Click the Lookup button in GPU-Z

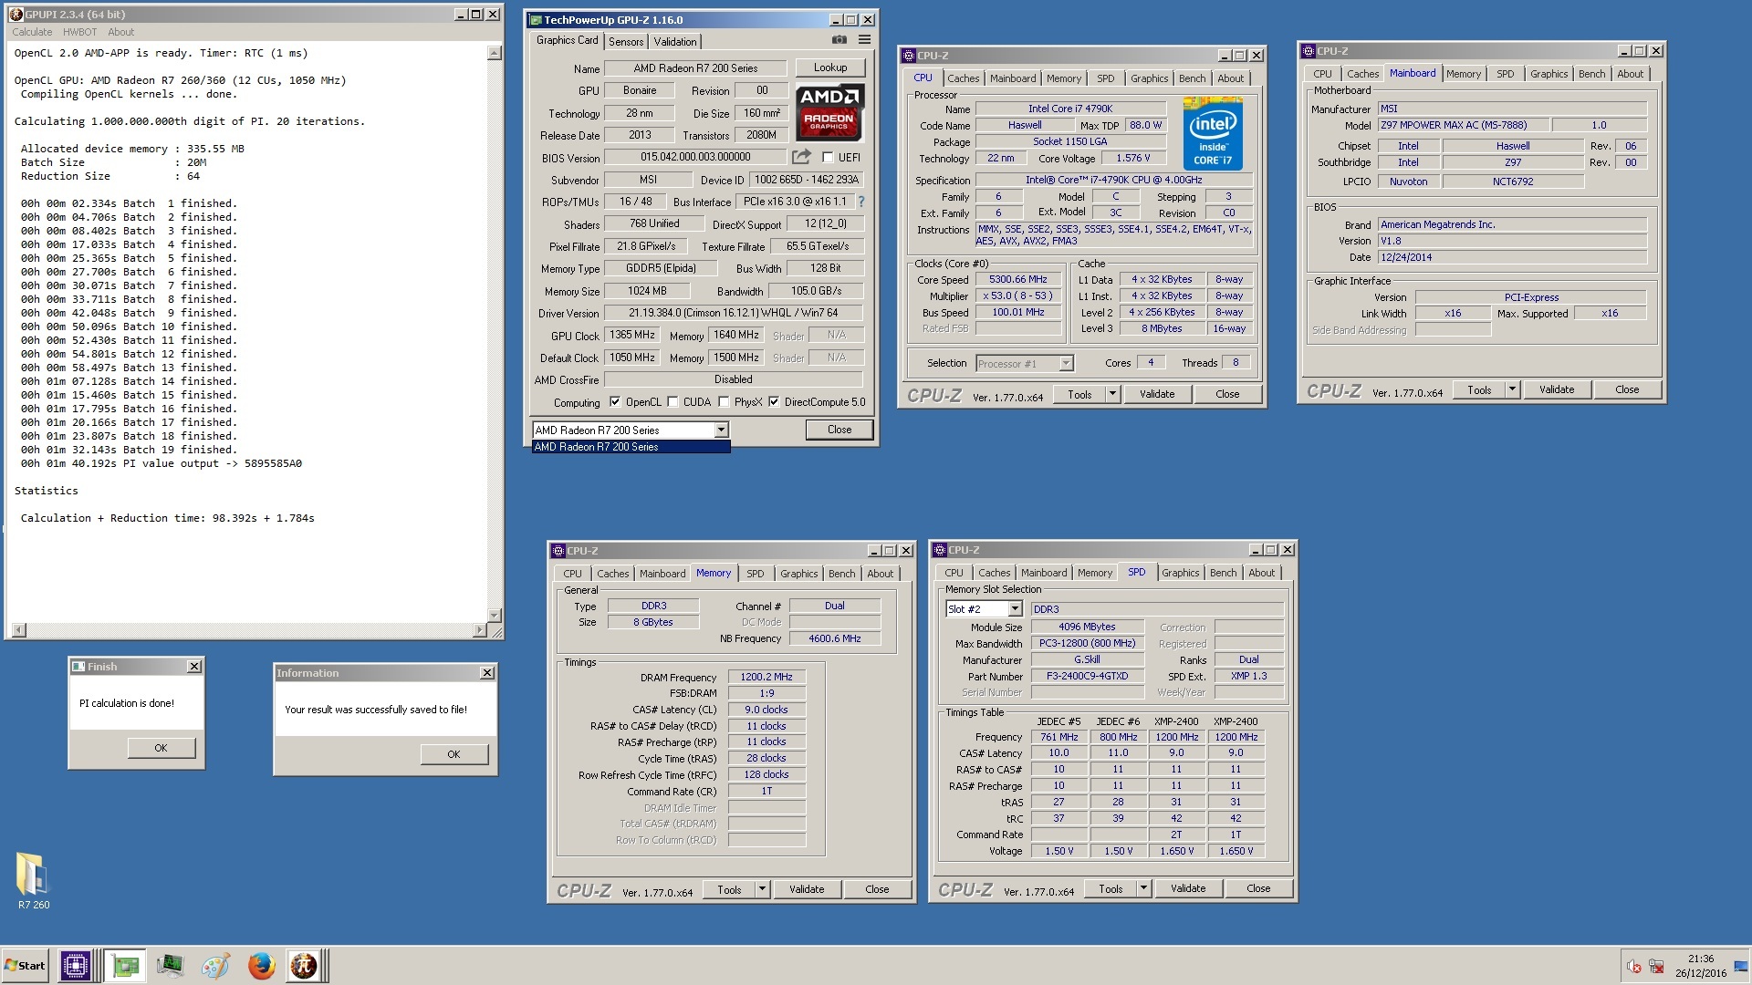(x=829, y=67)
